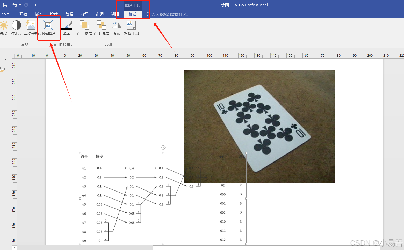Click 置于底层 send to back
The height and width of the screenshot is (250, 404).
(x=101, y=28)
